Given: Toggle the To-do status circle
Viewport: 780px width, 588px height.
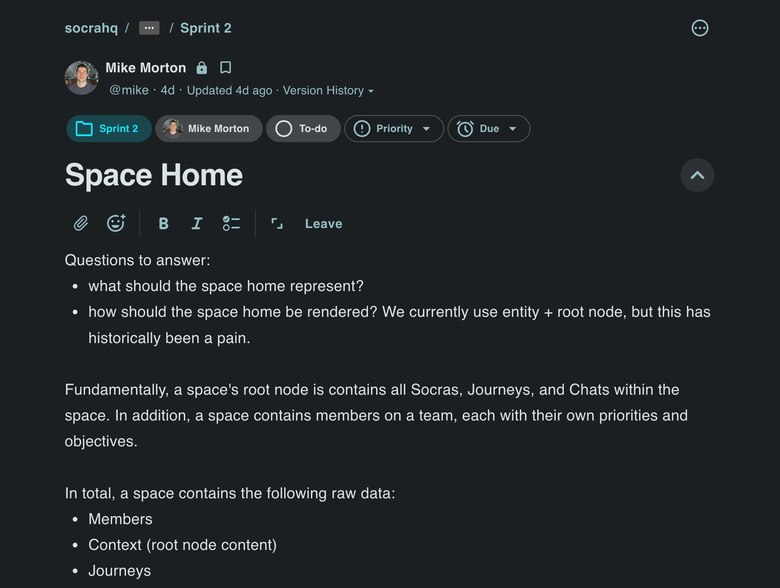Looking at the screenshot, I should pyautogui.click(x=284, y=129).
